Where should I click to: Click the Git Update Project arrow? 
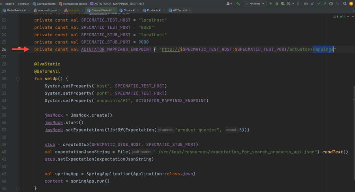click(313, 3)
